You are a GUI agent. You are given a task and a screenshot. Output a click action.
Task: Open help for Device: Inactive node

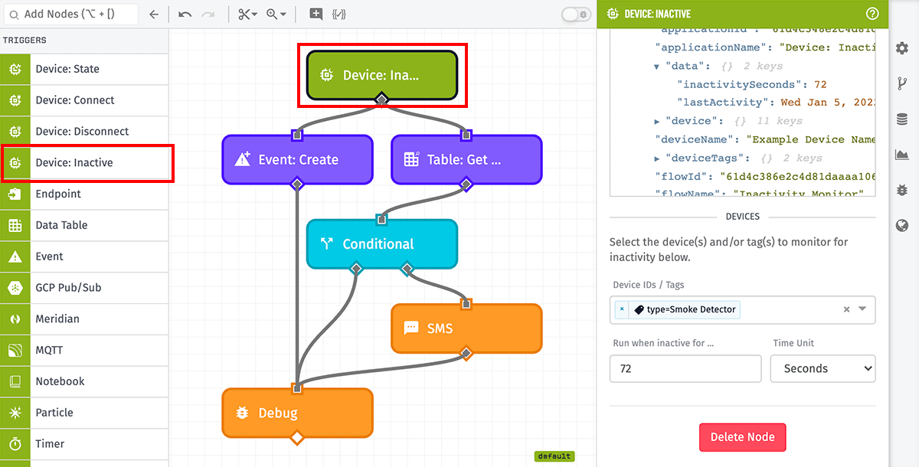[x=872, y=14]
